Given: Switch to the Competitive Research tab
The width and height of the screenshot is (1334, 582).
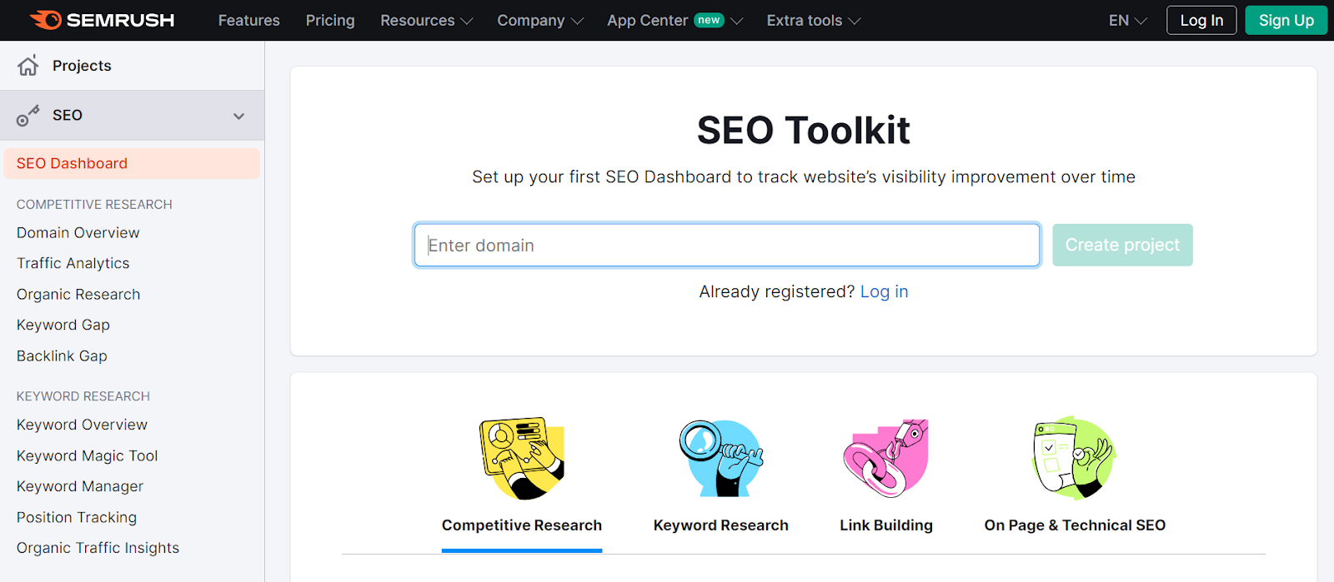Looking at the screenshot, I should pos(522,525).
